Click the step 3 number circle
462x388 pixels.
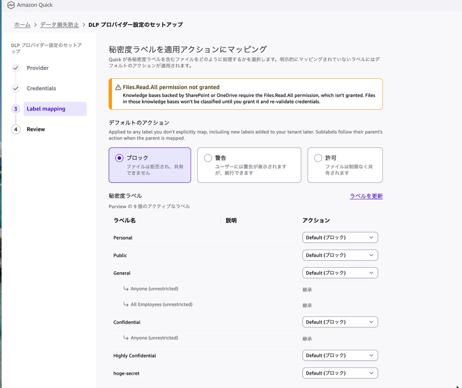16,109
